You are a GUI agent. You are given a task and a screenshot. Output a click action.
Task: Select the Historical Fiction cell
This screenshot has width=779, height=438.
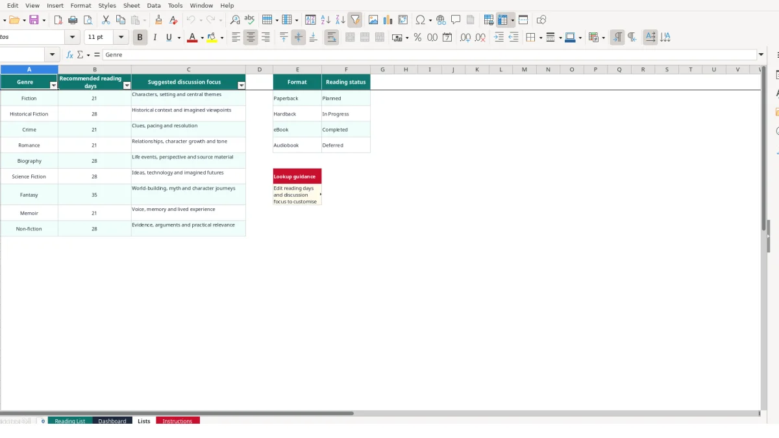tap(29, 114)
